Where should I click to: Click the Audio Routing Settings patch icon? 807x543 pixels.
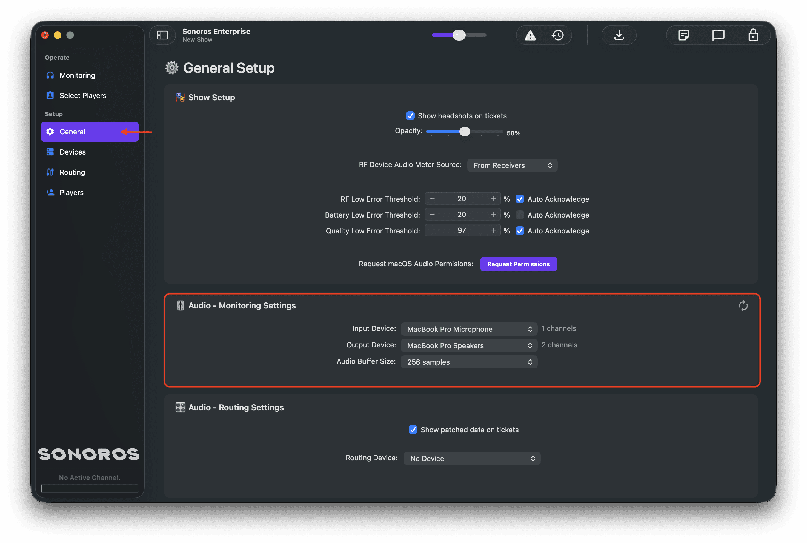pyautogui.click(x=180, y=407)
